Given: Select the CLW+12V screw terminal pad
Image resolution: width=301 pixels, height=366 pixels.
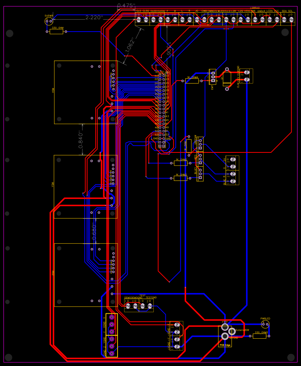Looking at the screenshot, I should pos(247,80).
